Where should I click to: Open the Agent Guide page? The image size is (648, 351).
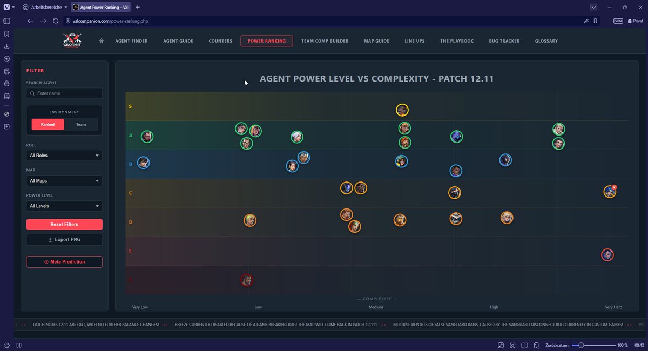point(178,41)
